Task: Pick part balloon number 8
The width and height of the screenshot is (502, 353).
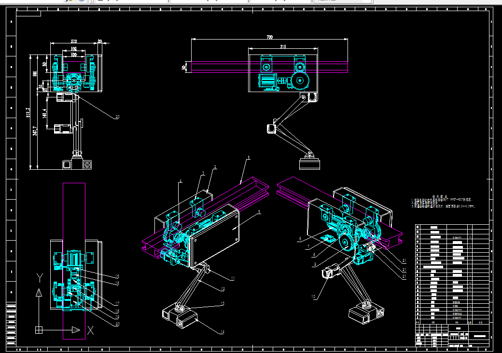Action: [x=314, y=255]
